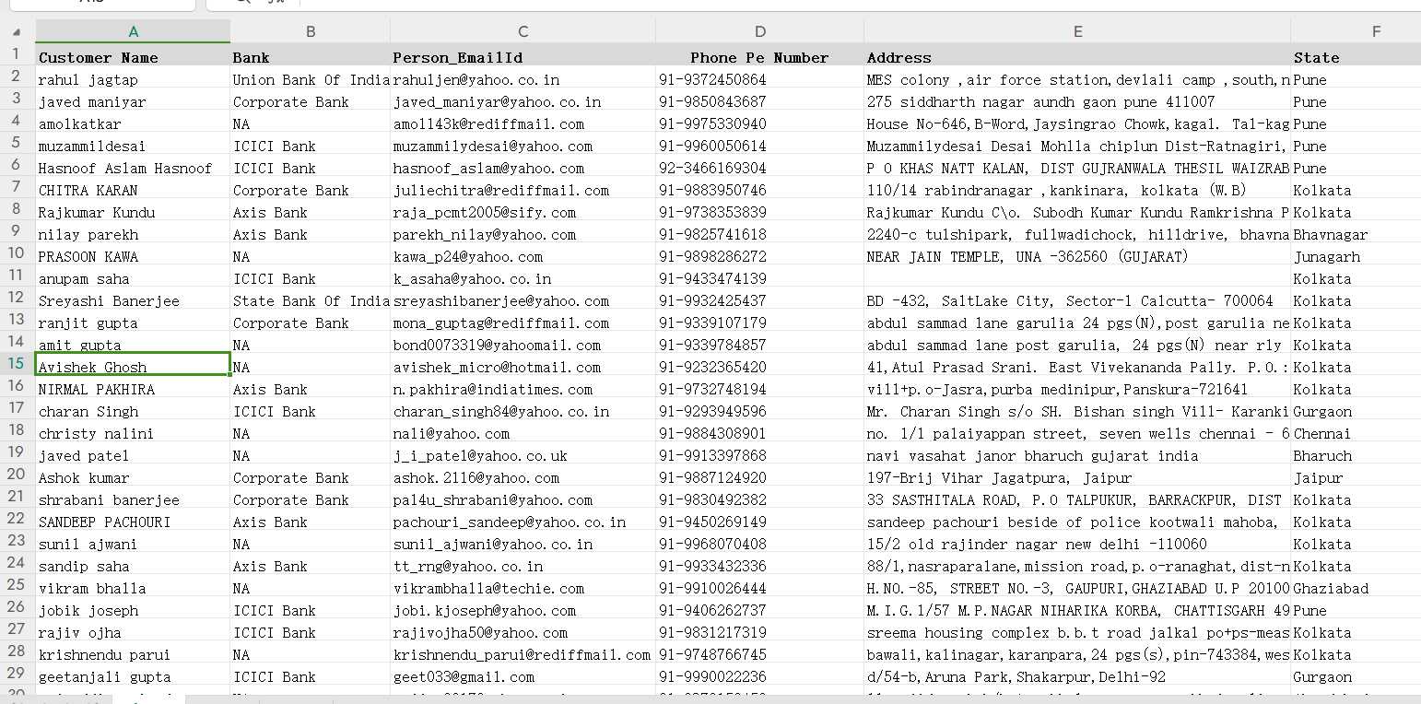Select column C header

(523, 31)
